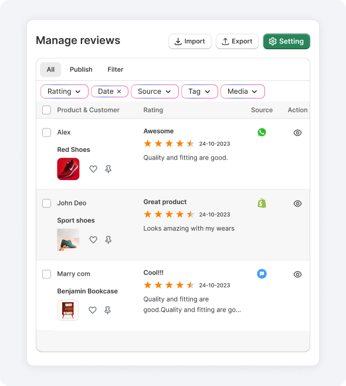Viewport: 346px width, 386px height.
Task: Click the Import button
Action: click(190, 41)
